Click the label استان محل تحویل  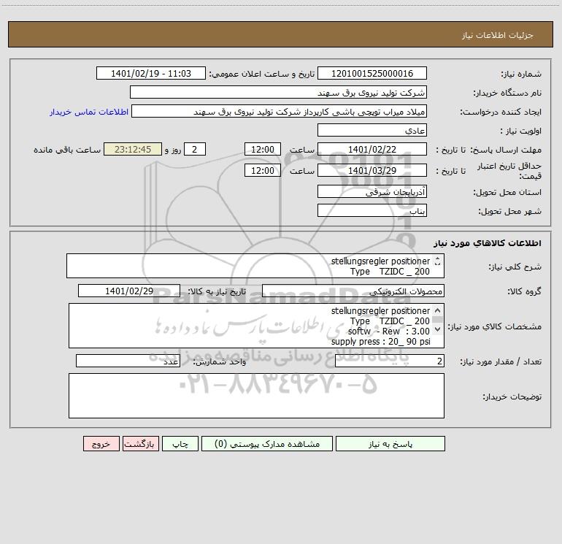[x=507, y=192]
